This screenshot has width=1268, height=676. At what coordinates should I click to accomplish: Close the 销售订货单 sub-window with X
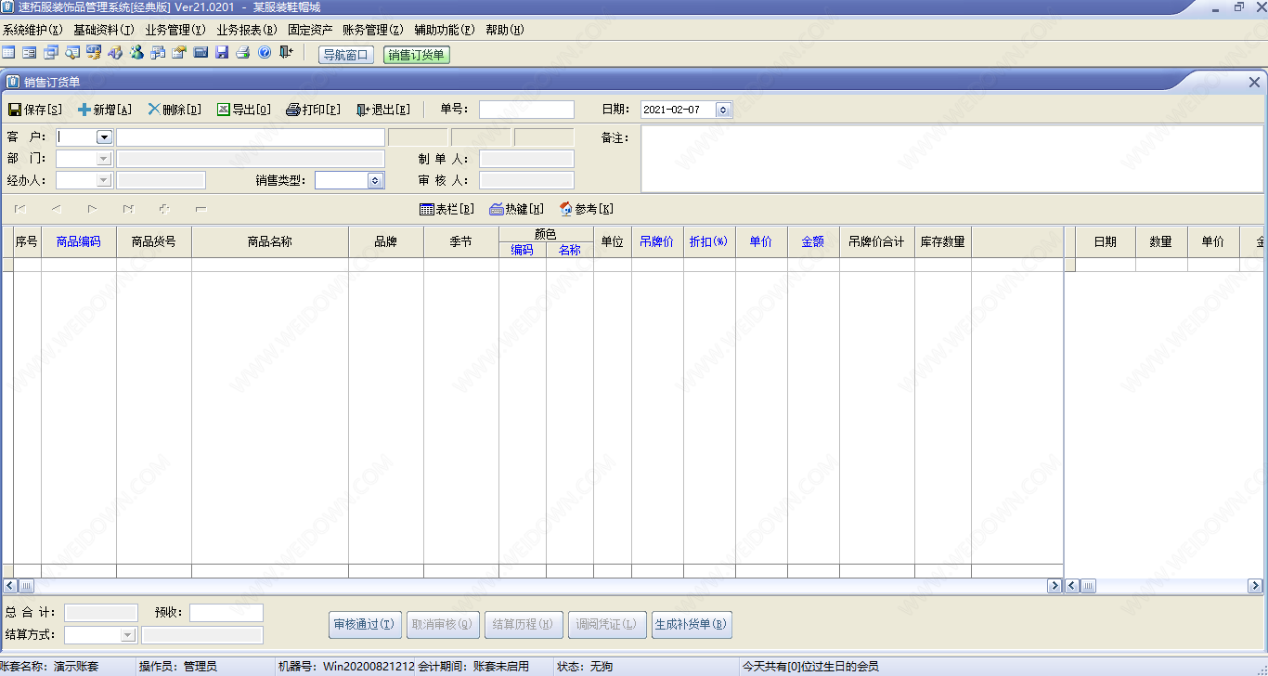(1254, 82)
